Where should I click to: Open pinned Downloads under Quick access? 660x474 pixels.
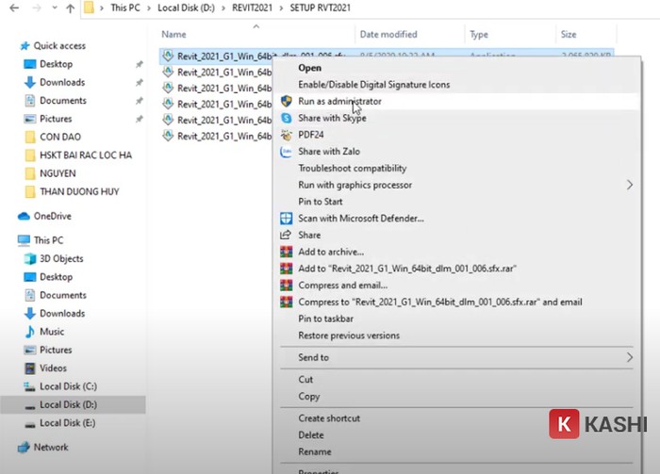[62, 82]
